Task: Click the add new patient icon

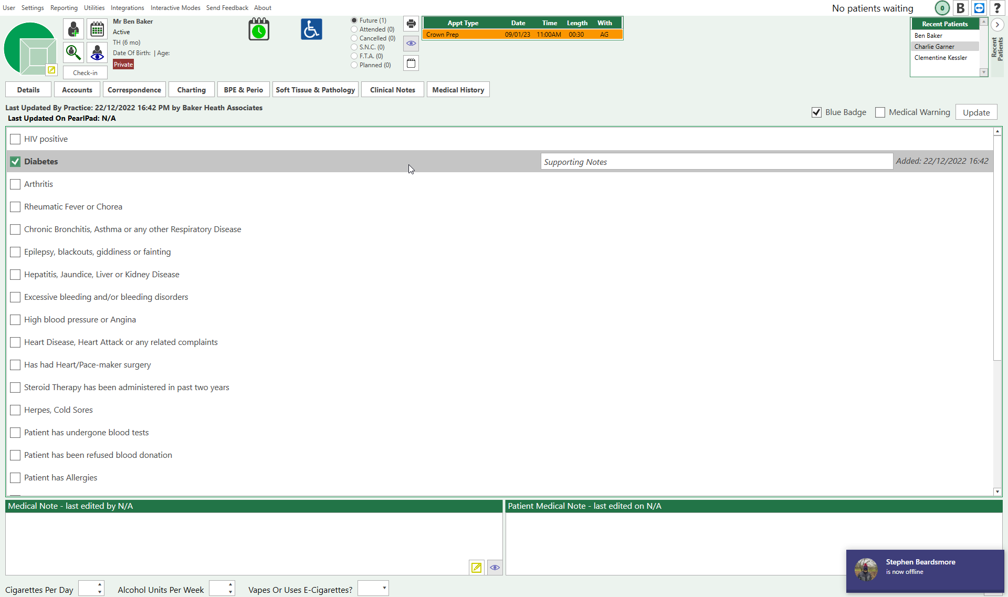Action: [x=73, y=29]
